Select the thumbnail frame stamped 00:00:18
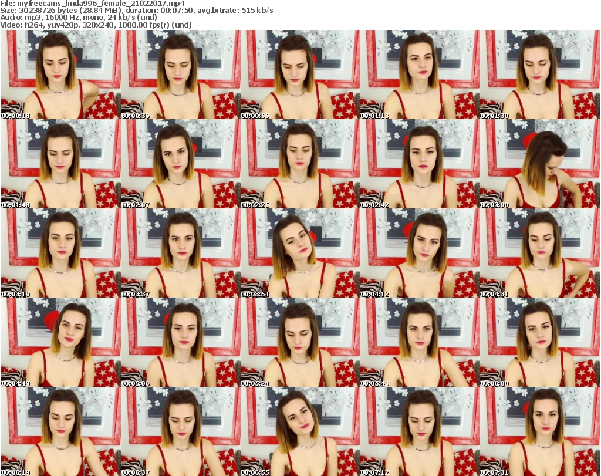The width and height of the screenshot is (601, 476). [x=61, y=75]
